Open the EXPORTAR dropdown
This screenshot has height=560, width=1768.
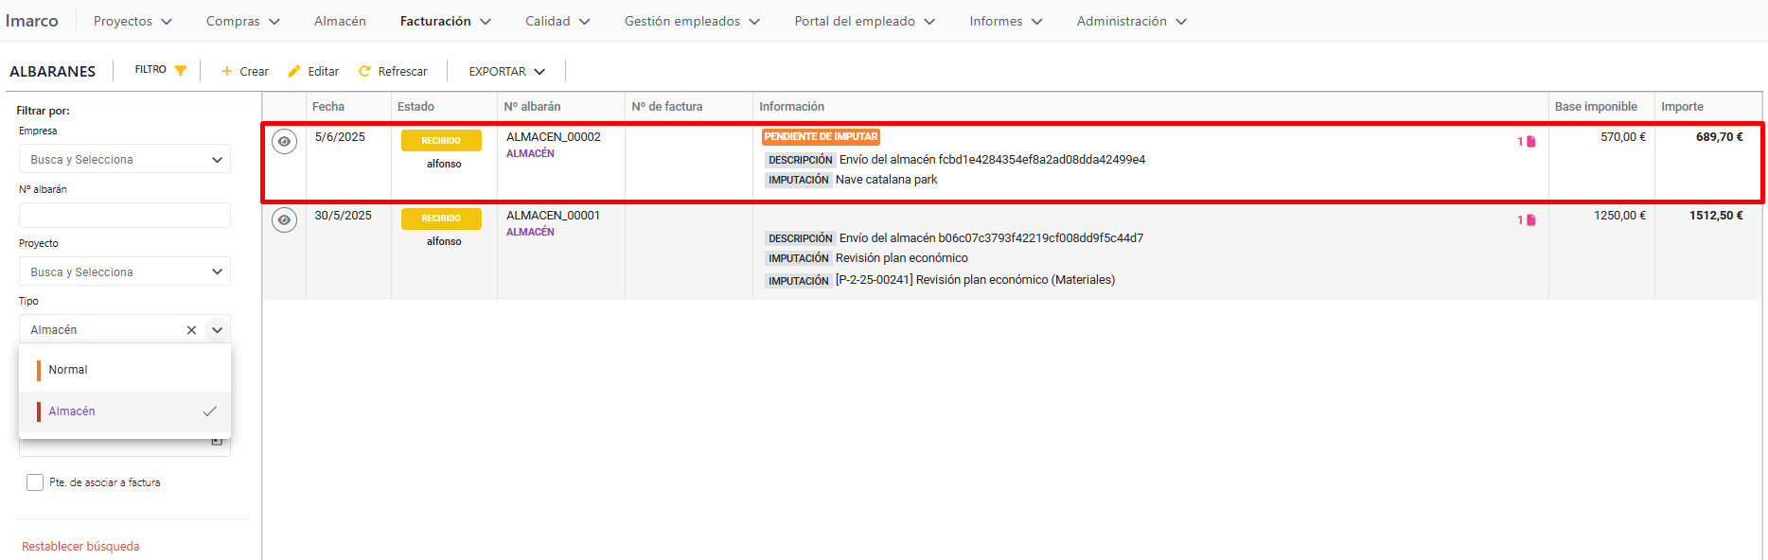(x=506, y=72)
